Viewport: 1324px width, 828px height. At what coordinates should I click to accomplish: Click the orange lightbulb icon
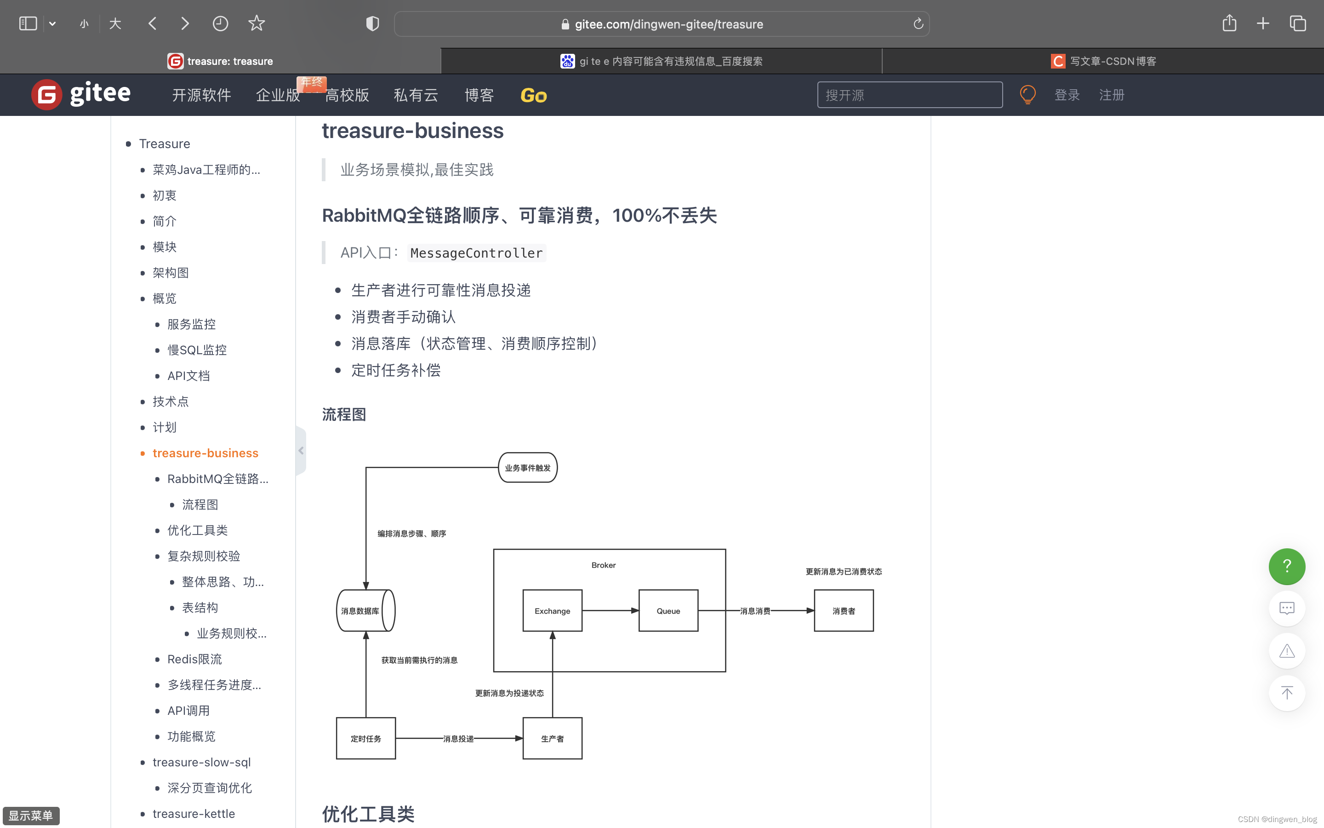click(1027, 95)
